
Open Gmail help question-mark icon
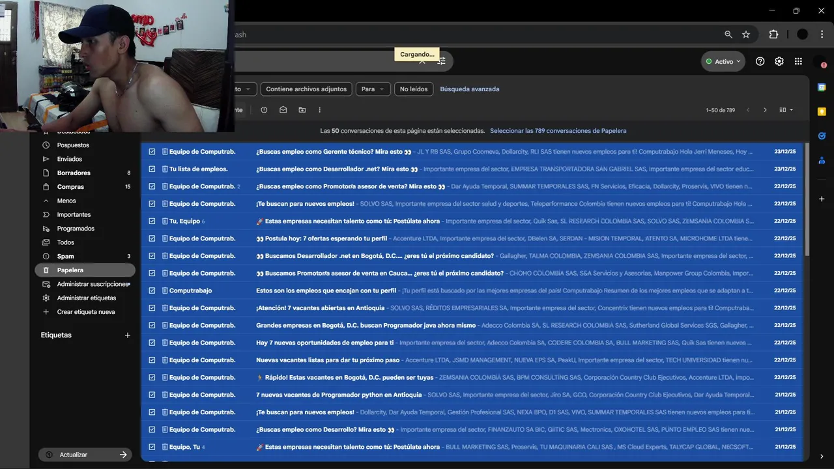760,61
